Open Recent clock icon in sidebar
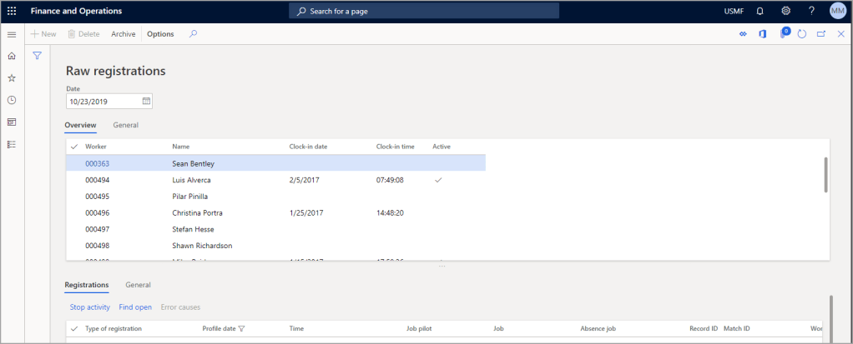 click(x=12, y=100)
